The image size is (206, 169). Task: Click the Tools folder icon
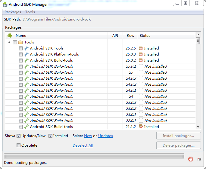tap(20, 42)
